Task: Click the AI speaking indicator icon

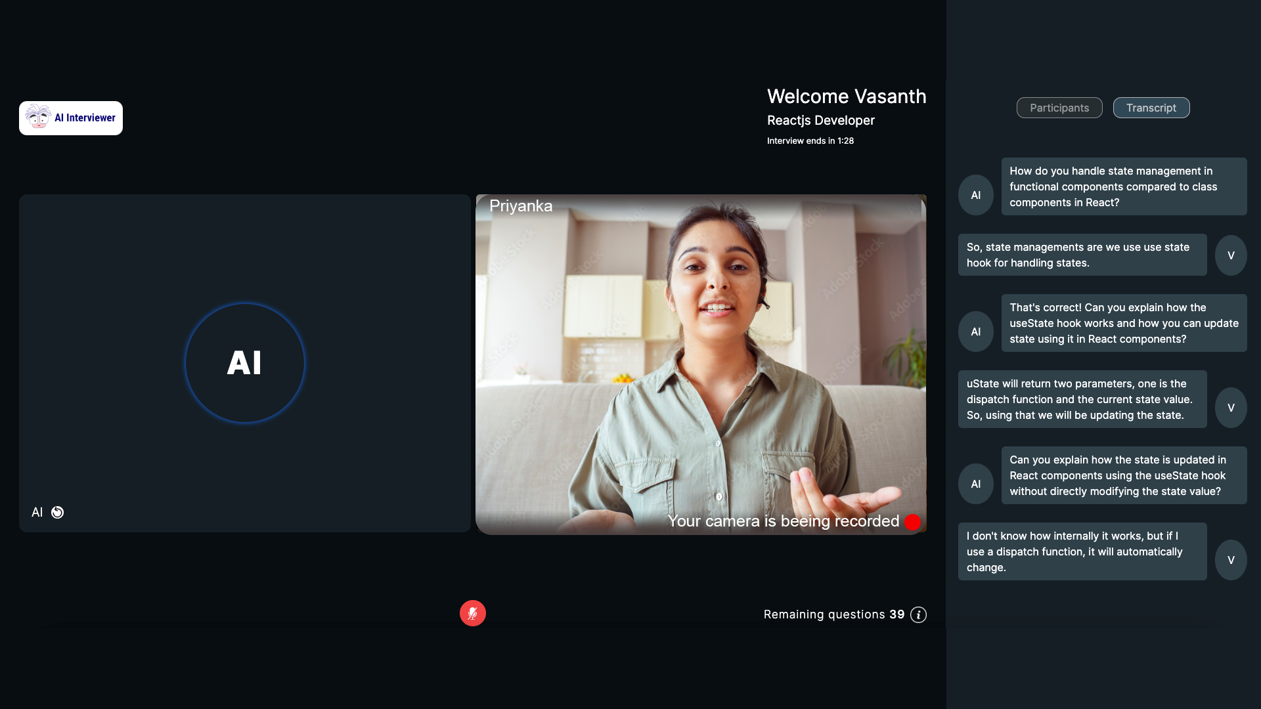Action: click(58, 513)
